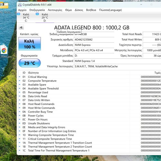Select the Host Write Commands row
Image resolution: width=161 pixels, height=161 pixels.
pyautogui.click(x=90, y=108)
